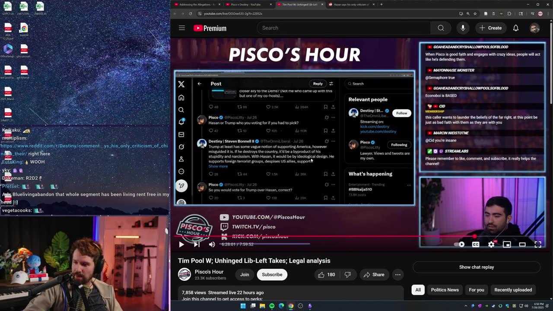
Task: Open Spotify from the taskbar
Action: click(272, 306)
